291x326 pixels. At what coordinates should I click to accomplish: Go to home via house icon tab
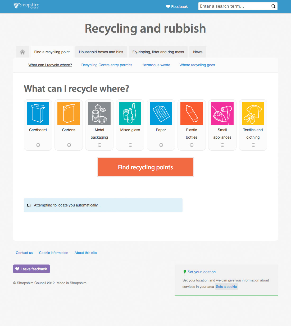click(22, 52)
